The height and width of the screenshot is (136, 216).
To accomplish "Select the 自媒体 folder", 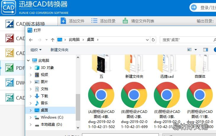I will [200, 67].
